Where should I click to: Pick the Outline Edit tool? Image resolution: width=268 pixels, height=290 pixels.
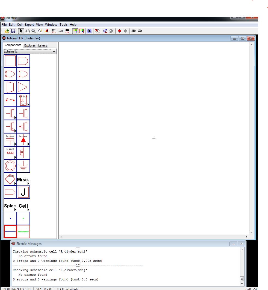click(x=40, y=31)
